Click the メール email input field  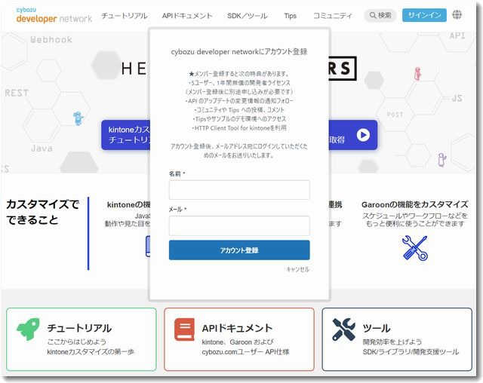point(239,225)
